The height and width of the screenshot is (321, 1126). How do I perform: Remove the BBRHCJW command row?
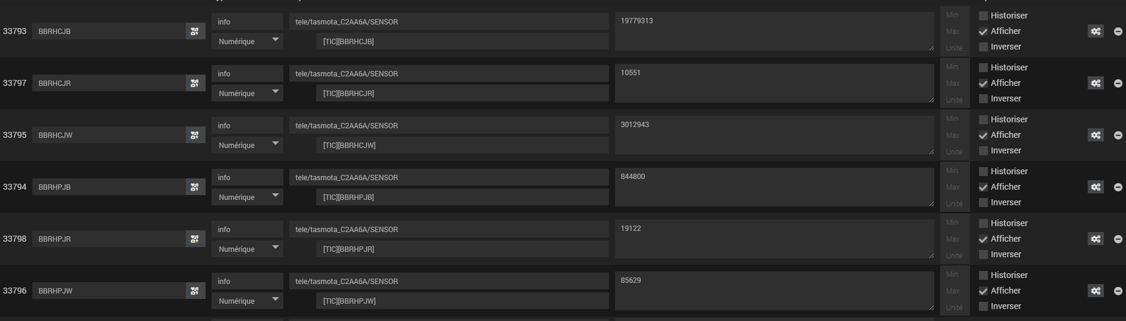click(x=1118, y=135)
